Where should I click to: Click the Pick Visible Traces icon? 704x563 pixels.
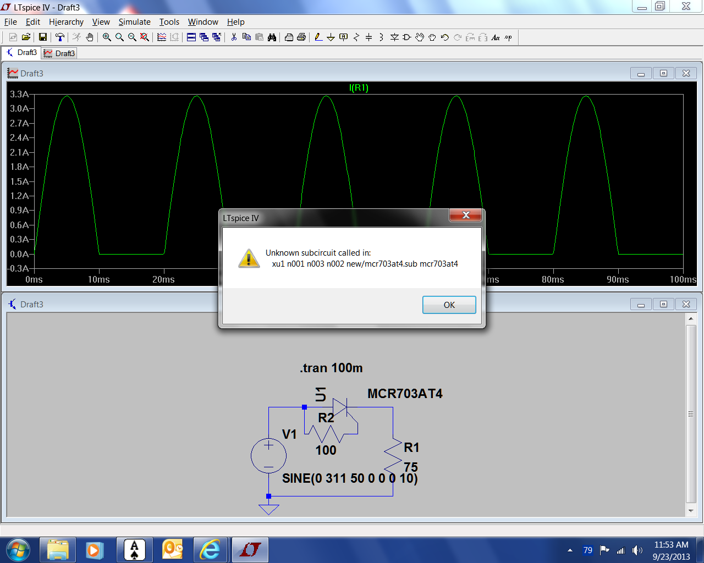click(162, 37)
